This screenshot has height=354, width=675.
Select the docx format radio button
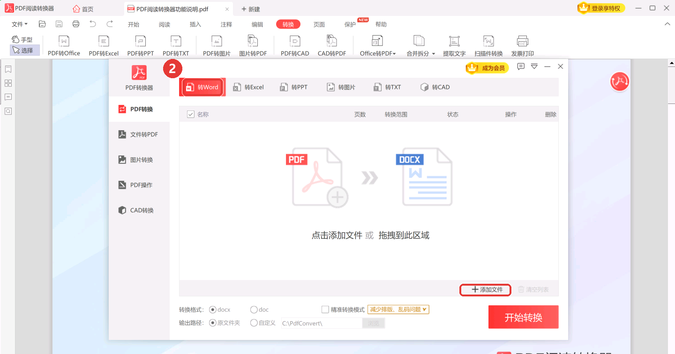(x=212, y=310)
